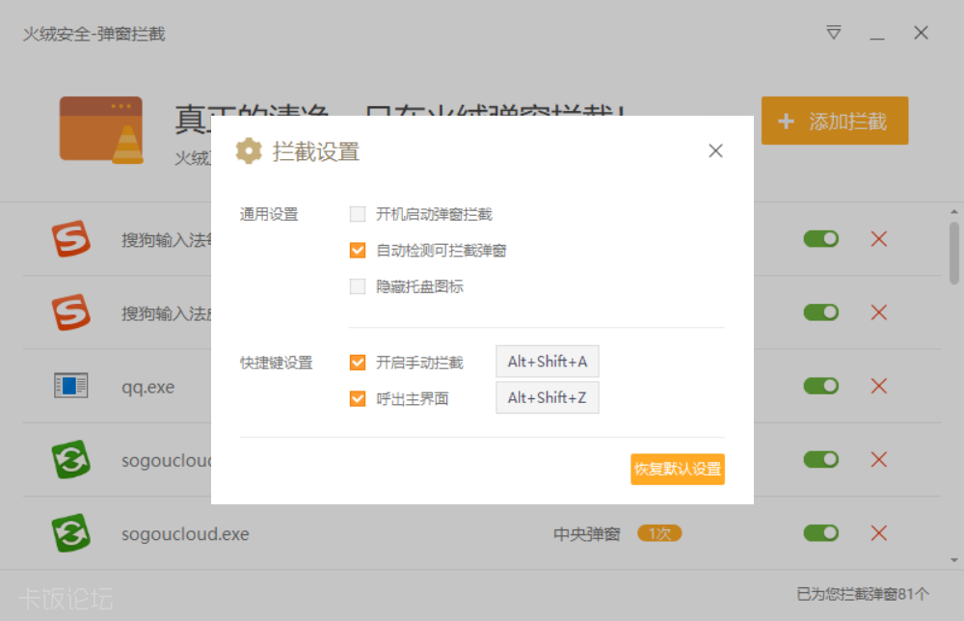Click the icon of sogoucloud.exe with 中央弹窗

pyautogui.click(x=70, y=533)
